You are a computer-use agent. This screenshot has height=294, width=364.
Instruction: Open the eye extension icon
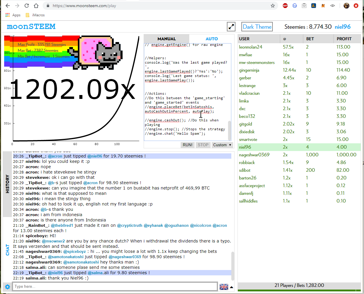pos(333,6)
